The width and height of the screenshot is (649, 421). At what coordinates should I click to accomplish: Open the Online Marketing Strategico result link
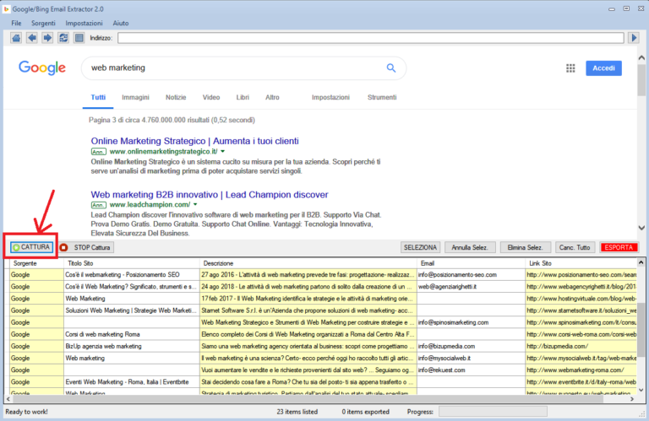click(x=194, y=140)
